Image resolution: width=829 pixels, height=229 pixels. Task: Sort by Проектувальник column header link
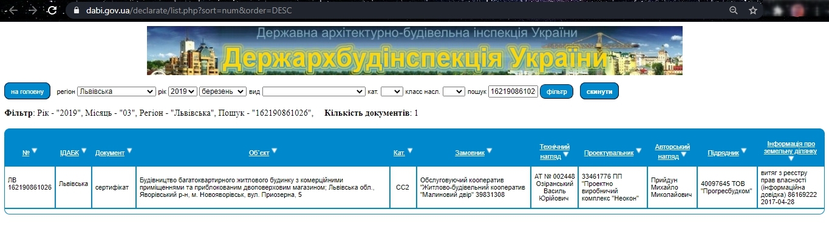tap(609, 153)
